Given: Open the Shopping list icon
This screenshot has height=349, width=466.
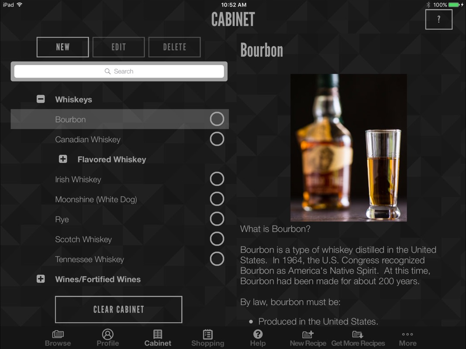Looking at the screenshot, I should pos(208,334).
